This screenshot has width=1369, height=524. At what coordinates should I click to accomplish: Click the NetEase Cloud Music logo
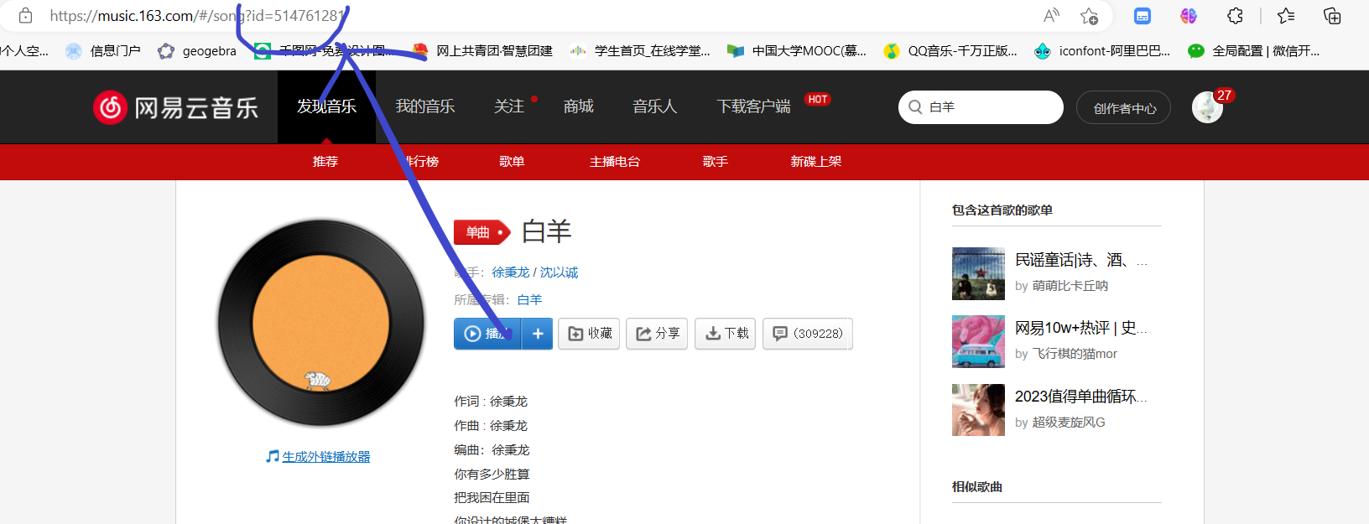[175, 107]
